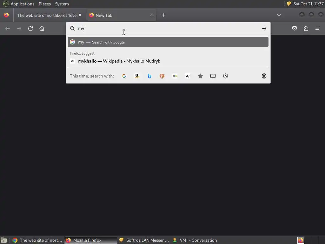Select the New Tab tab
The width and height of the screenshot is (325, 244).
click(x=121, y=15)
